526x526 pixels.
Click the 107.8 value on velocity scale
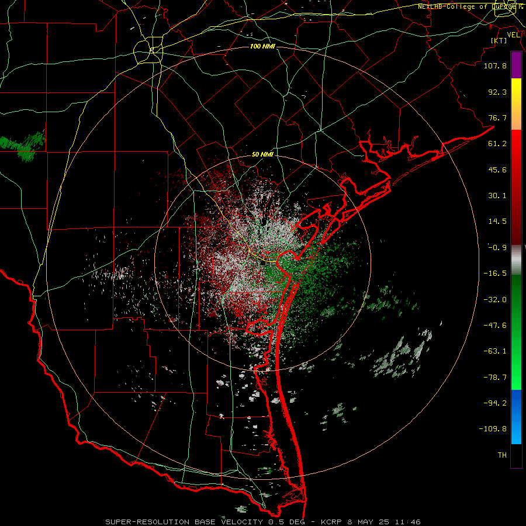click(495, 65)
